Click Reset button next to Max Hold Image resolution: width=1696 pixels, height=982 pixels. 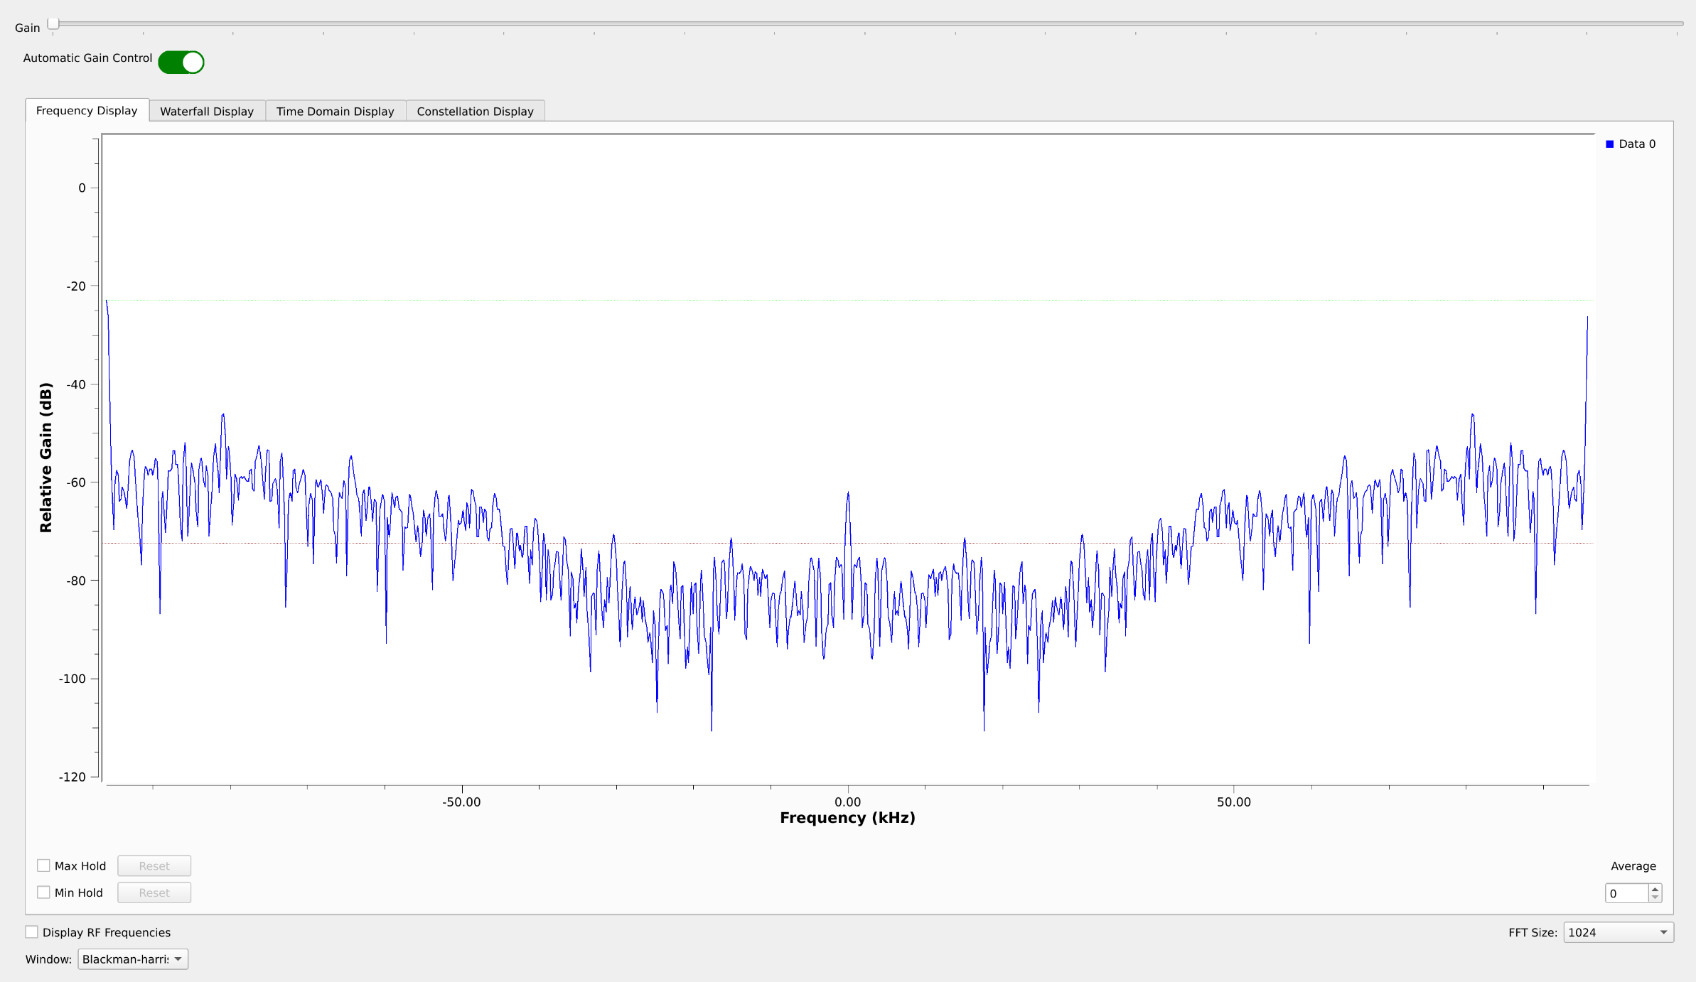click(154, 865)
